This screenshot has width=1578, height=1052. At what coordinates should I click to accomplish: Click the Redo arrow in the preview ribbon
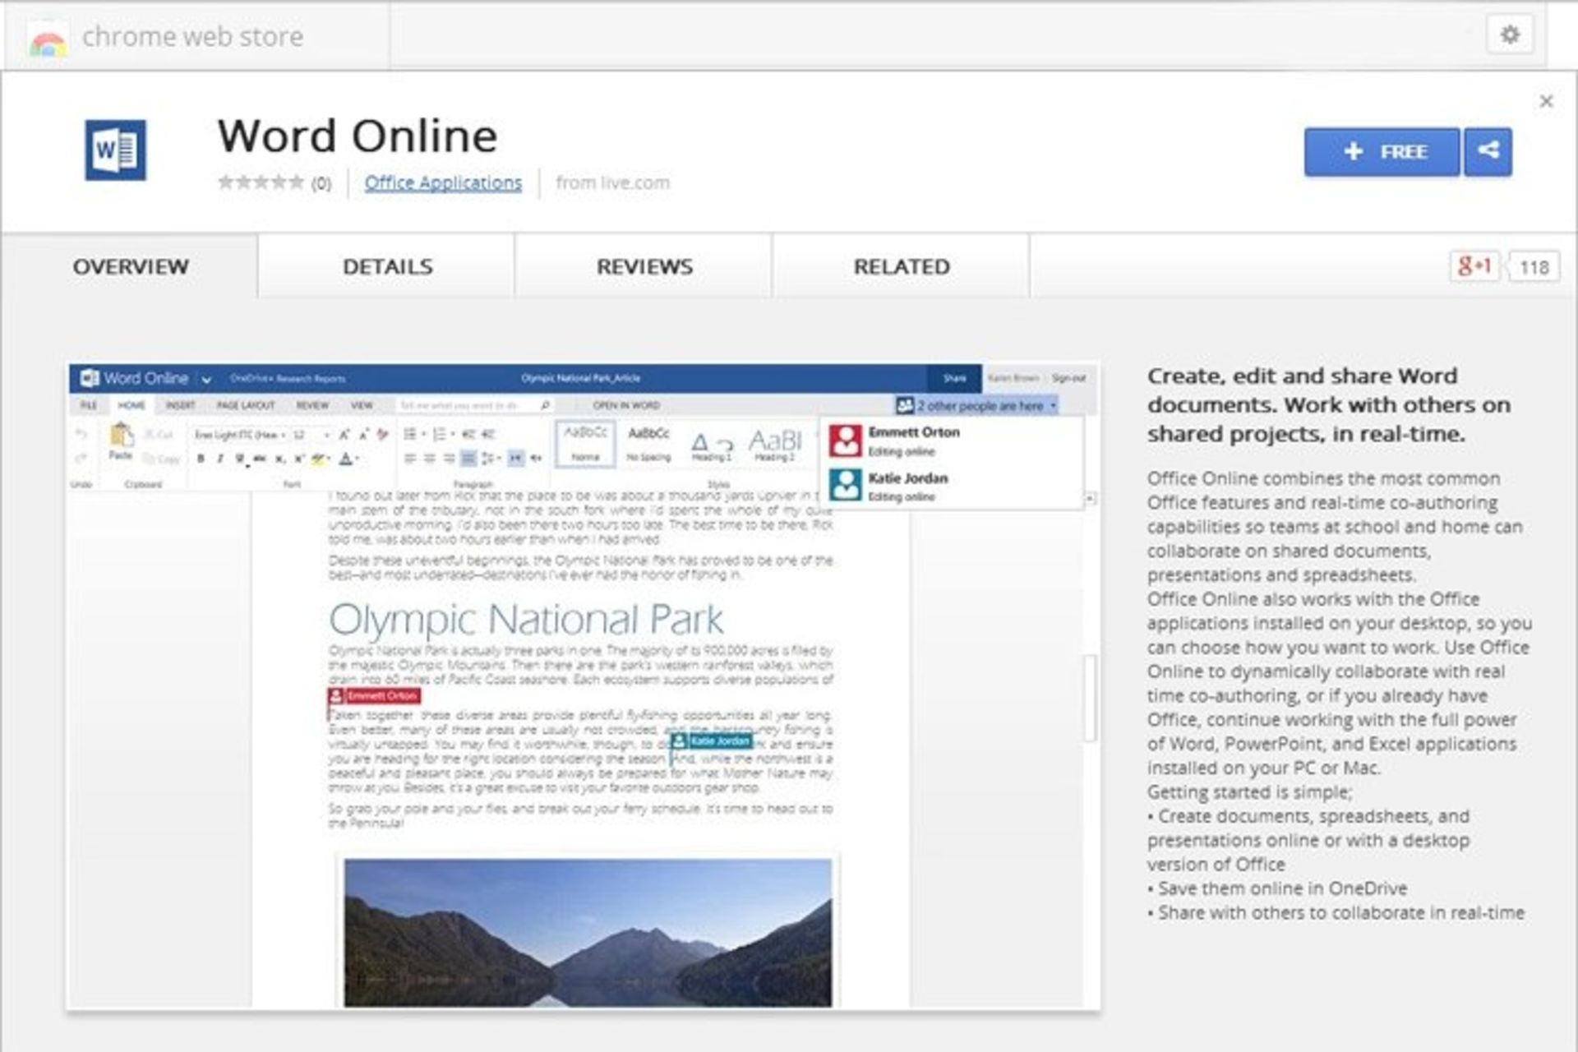pyautogui.click(x=81, y=458)
